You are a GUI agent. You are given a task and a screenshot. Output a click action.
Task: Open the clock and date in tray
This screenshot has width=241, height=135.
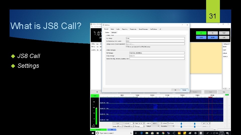(222, 133)
